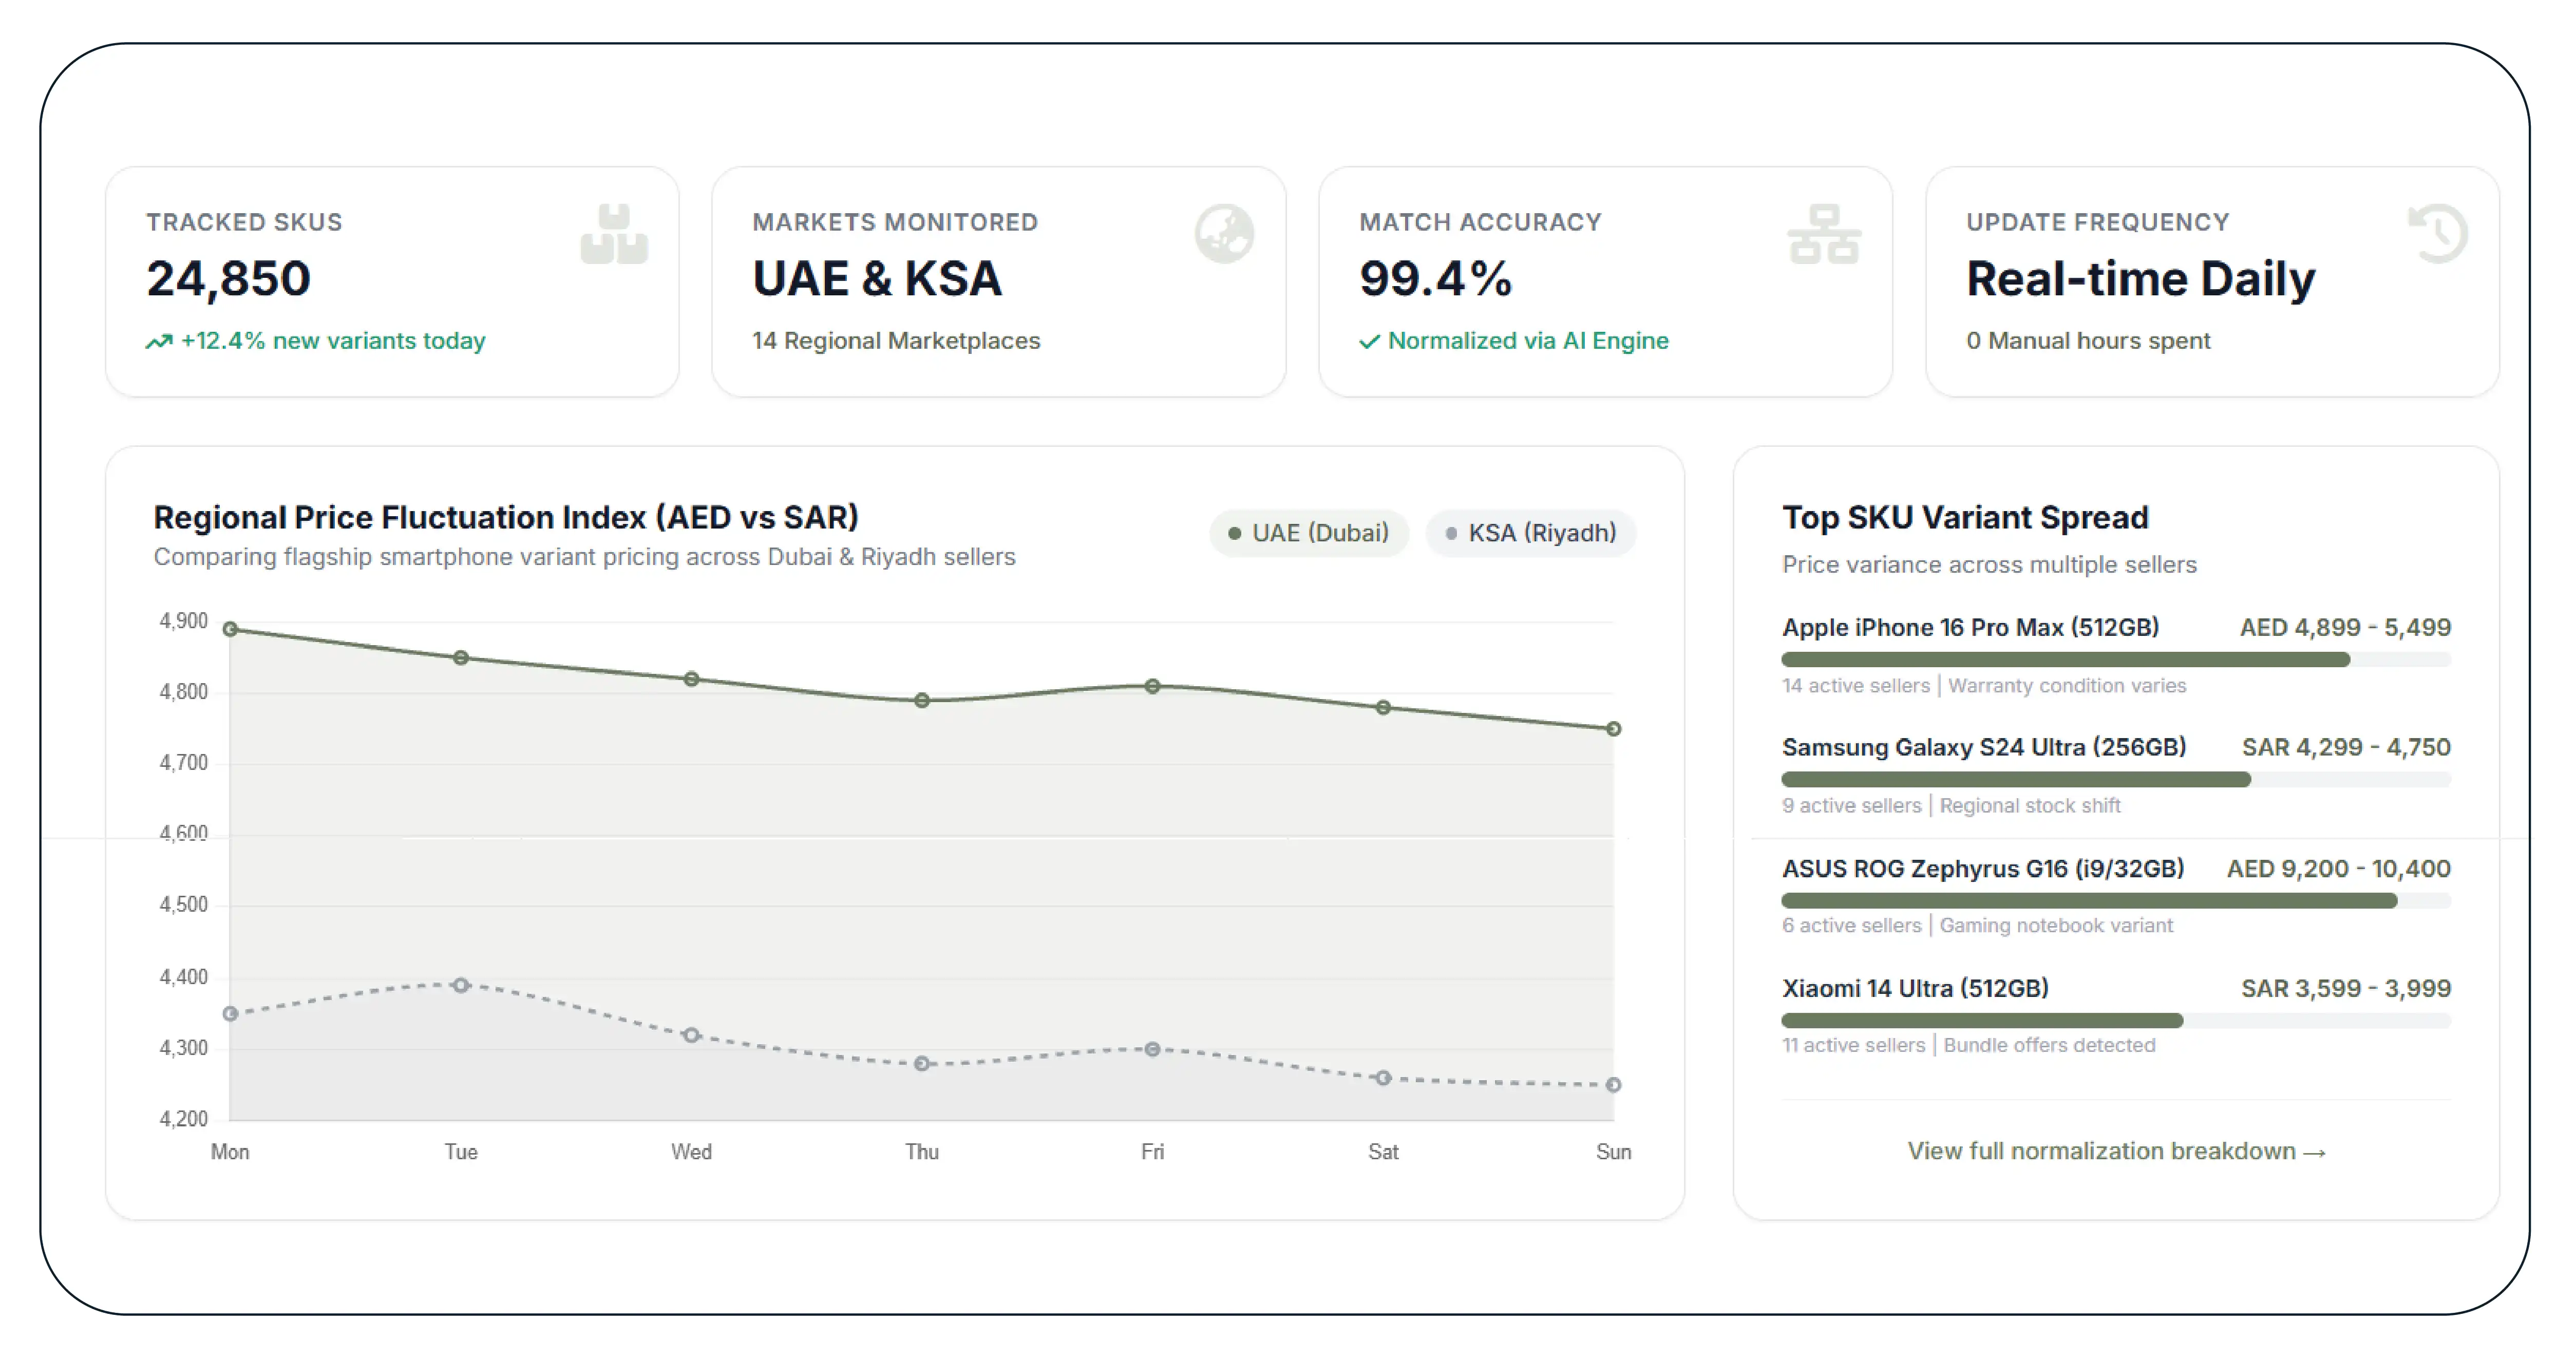The image size is (2576, 1357).
Task: Click the Xiaomi 14 Ultra spread bar
Action: (2116, 1020)
